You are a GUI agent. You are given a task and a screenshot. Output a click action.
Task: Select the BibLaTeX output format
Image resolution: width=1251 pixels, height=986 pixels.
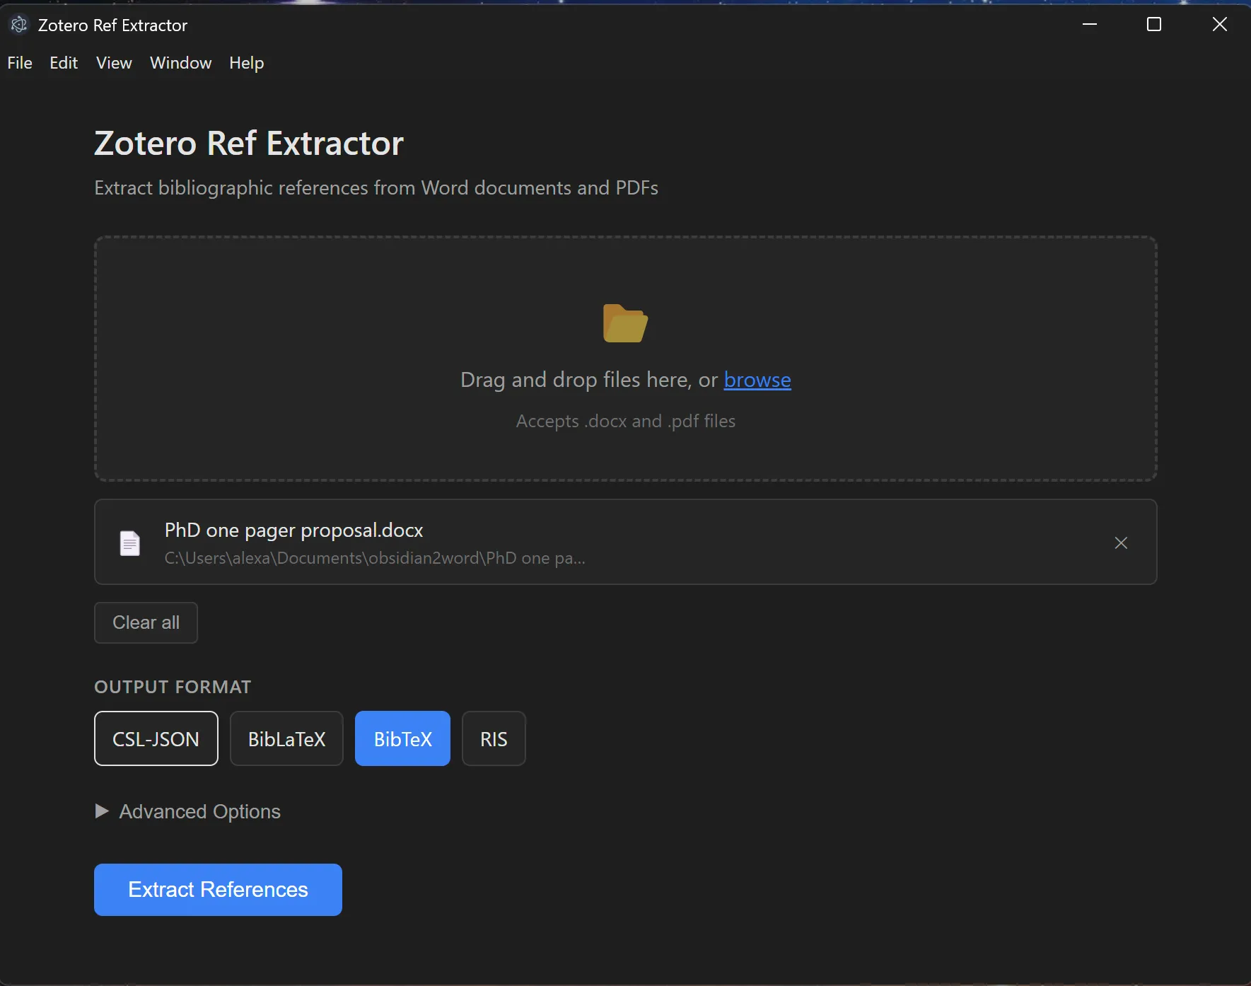(286, 738)
